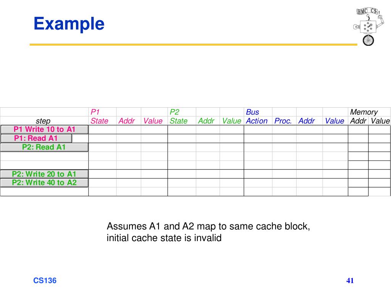The width and height of the screenshot is (391, 293).
Task: Click the 'Memory' group header
Action: (364, 112)
